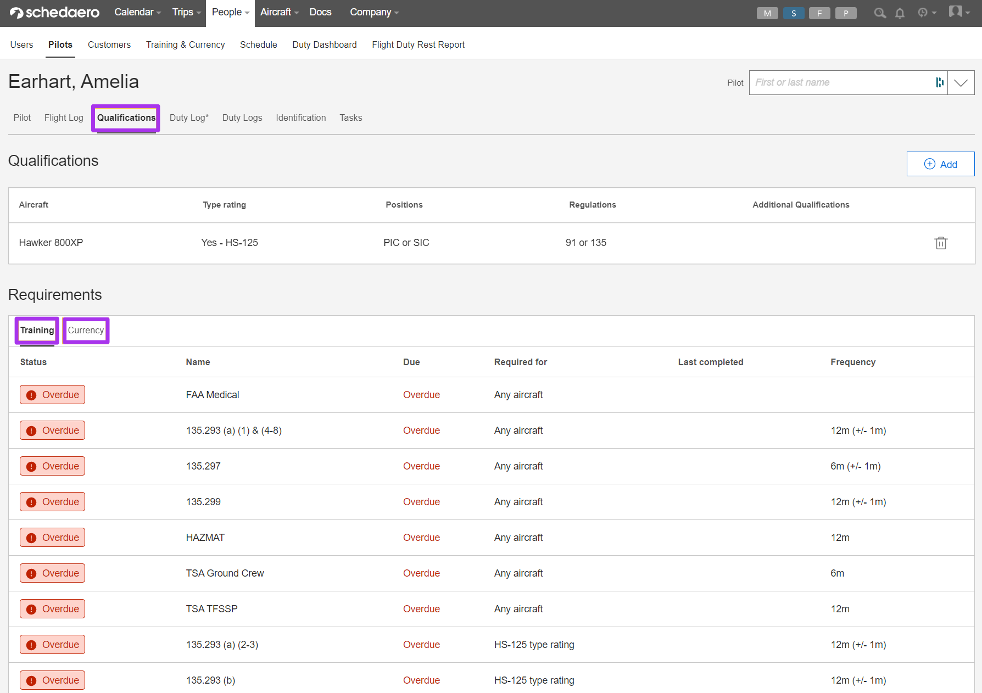Open the Company dropdown menu

click(374, 12)
